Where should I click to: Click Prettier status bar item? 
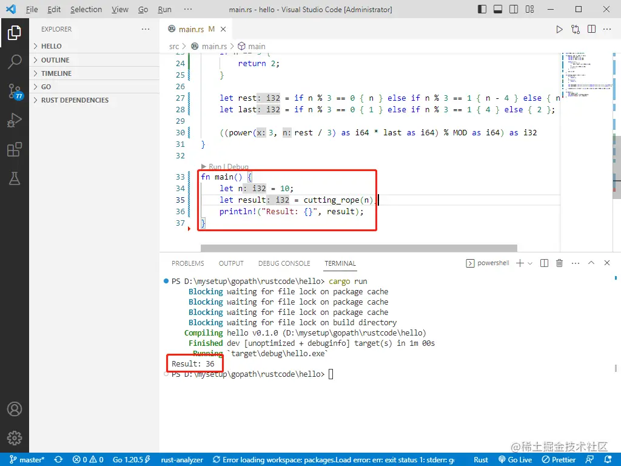[x=559, y=460]
